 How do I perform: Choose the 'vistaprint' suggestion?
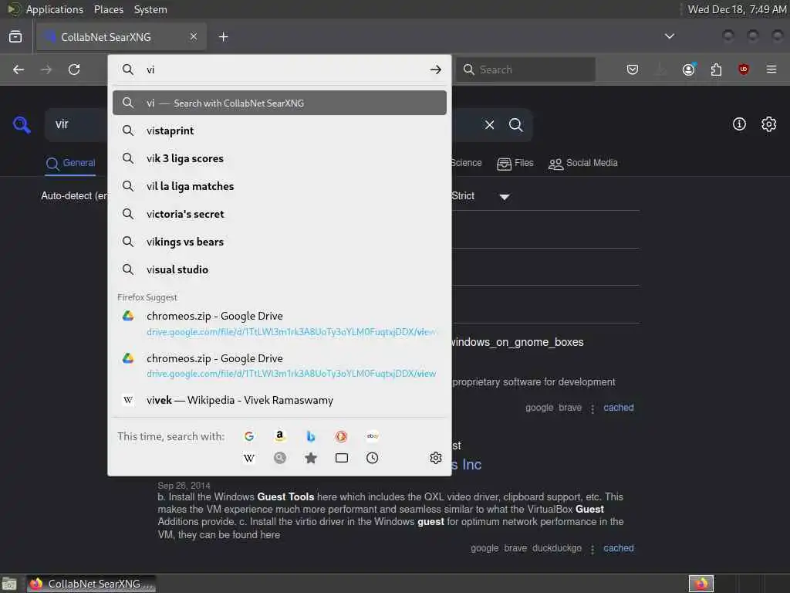tap(279, 130)
